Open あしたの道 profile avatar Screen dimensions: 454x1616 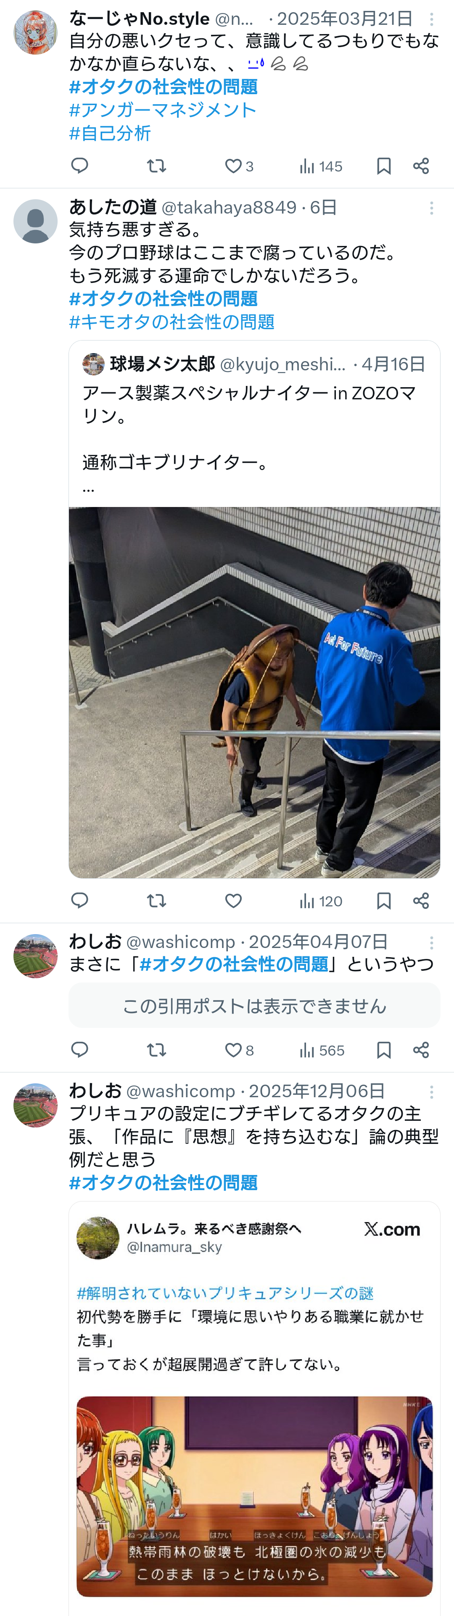click(x=36, y=221)
